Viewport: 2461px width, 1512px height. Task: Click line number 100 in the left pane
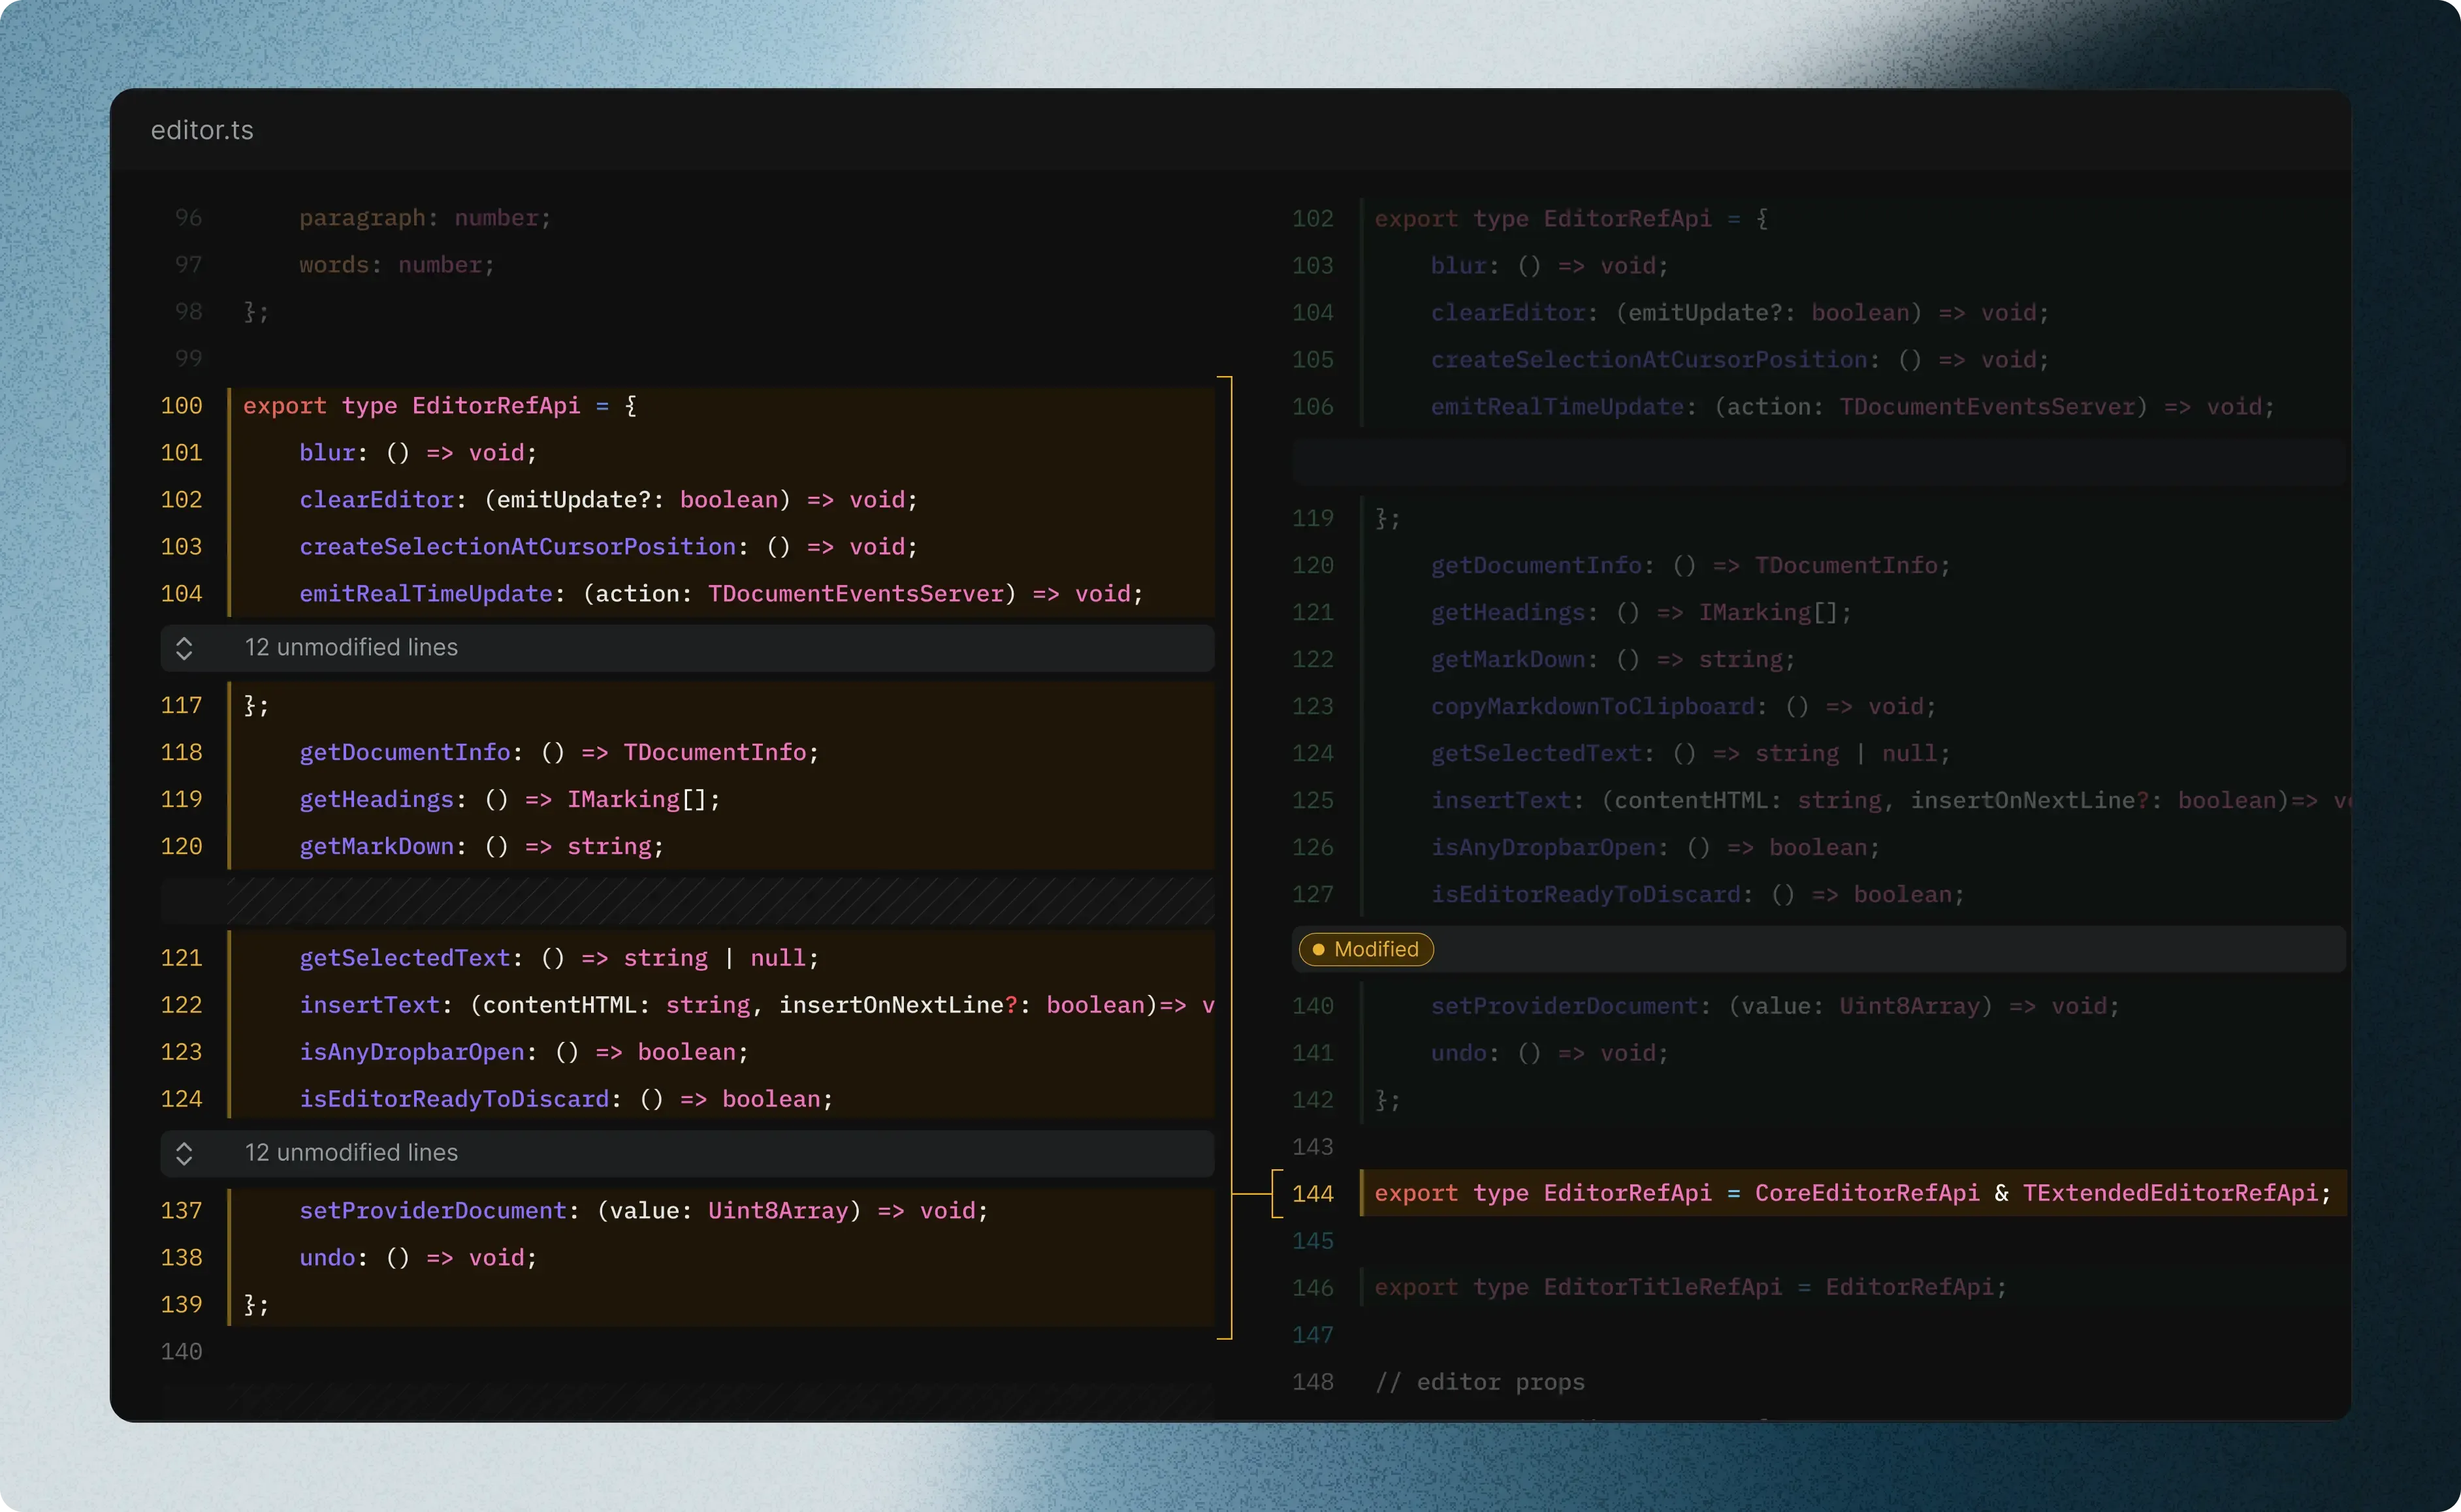(181, 405)
